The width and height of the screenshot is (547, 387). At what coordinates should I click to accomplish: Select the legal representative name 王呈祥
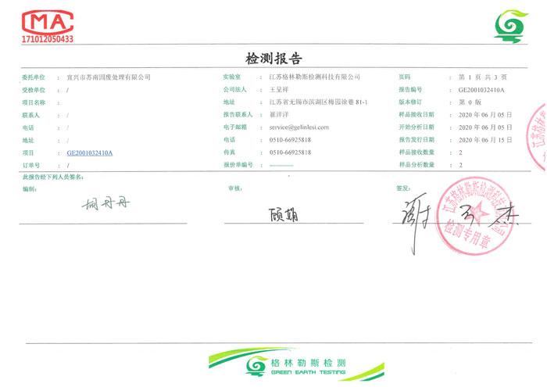click(x=278, y=90)
